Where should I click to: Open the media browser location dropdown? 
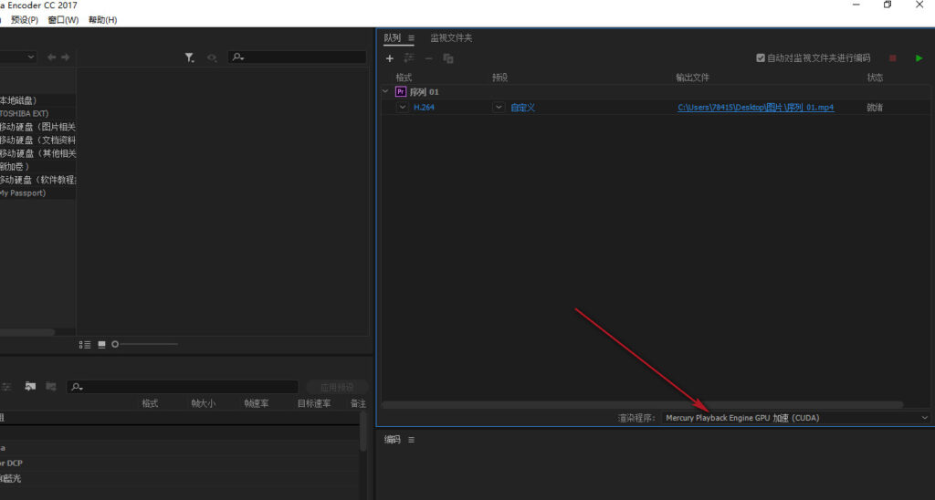click(18, 57)
